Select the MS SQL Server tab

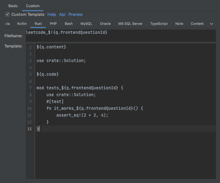(130, 24)
